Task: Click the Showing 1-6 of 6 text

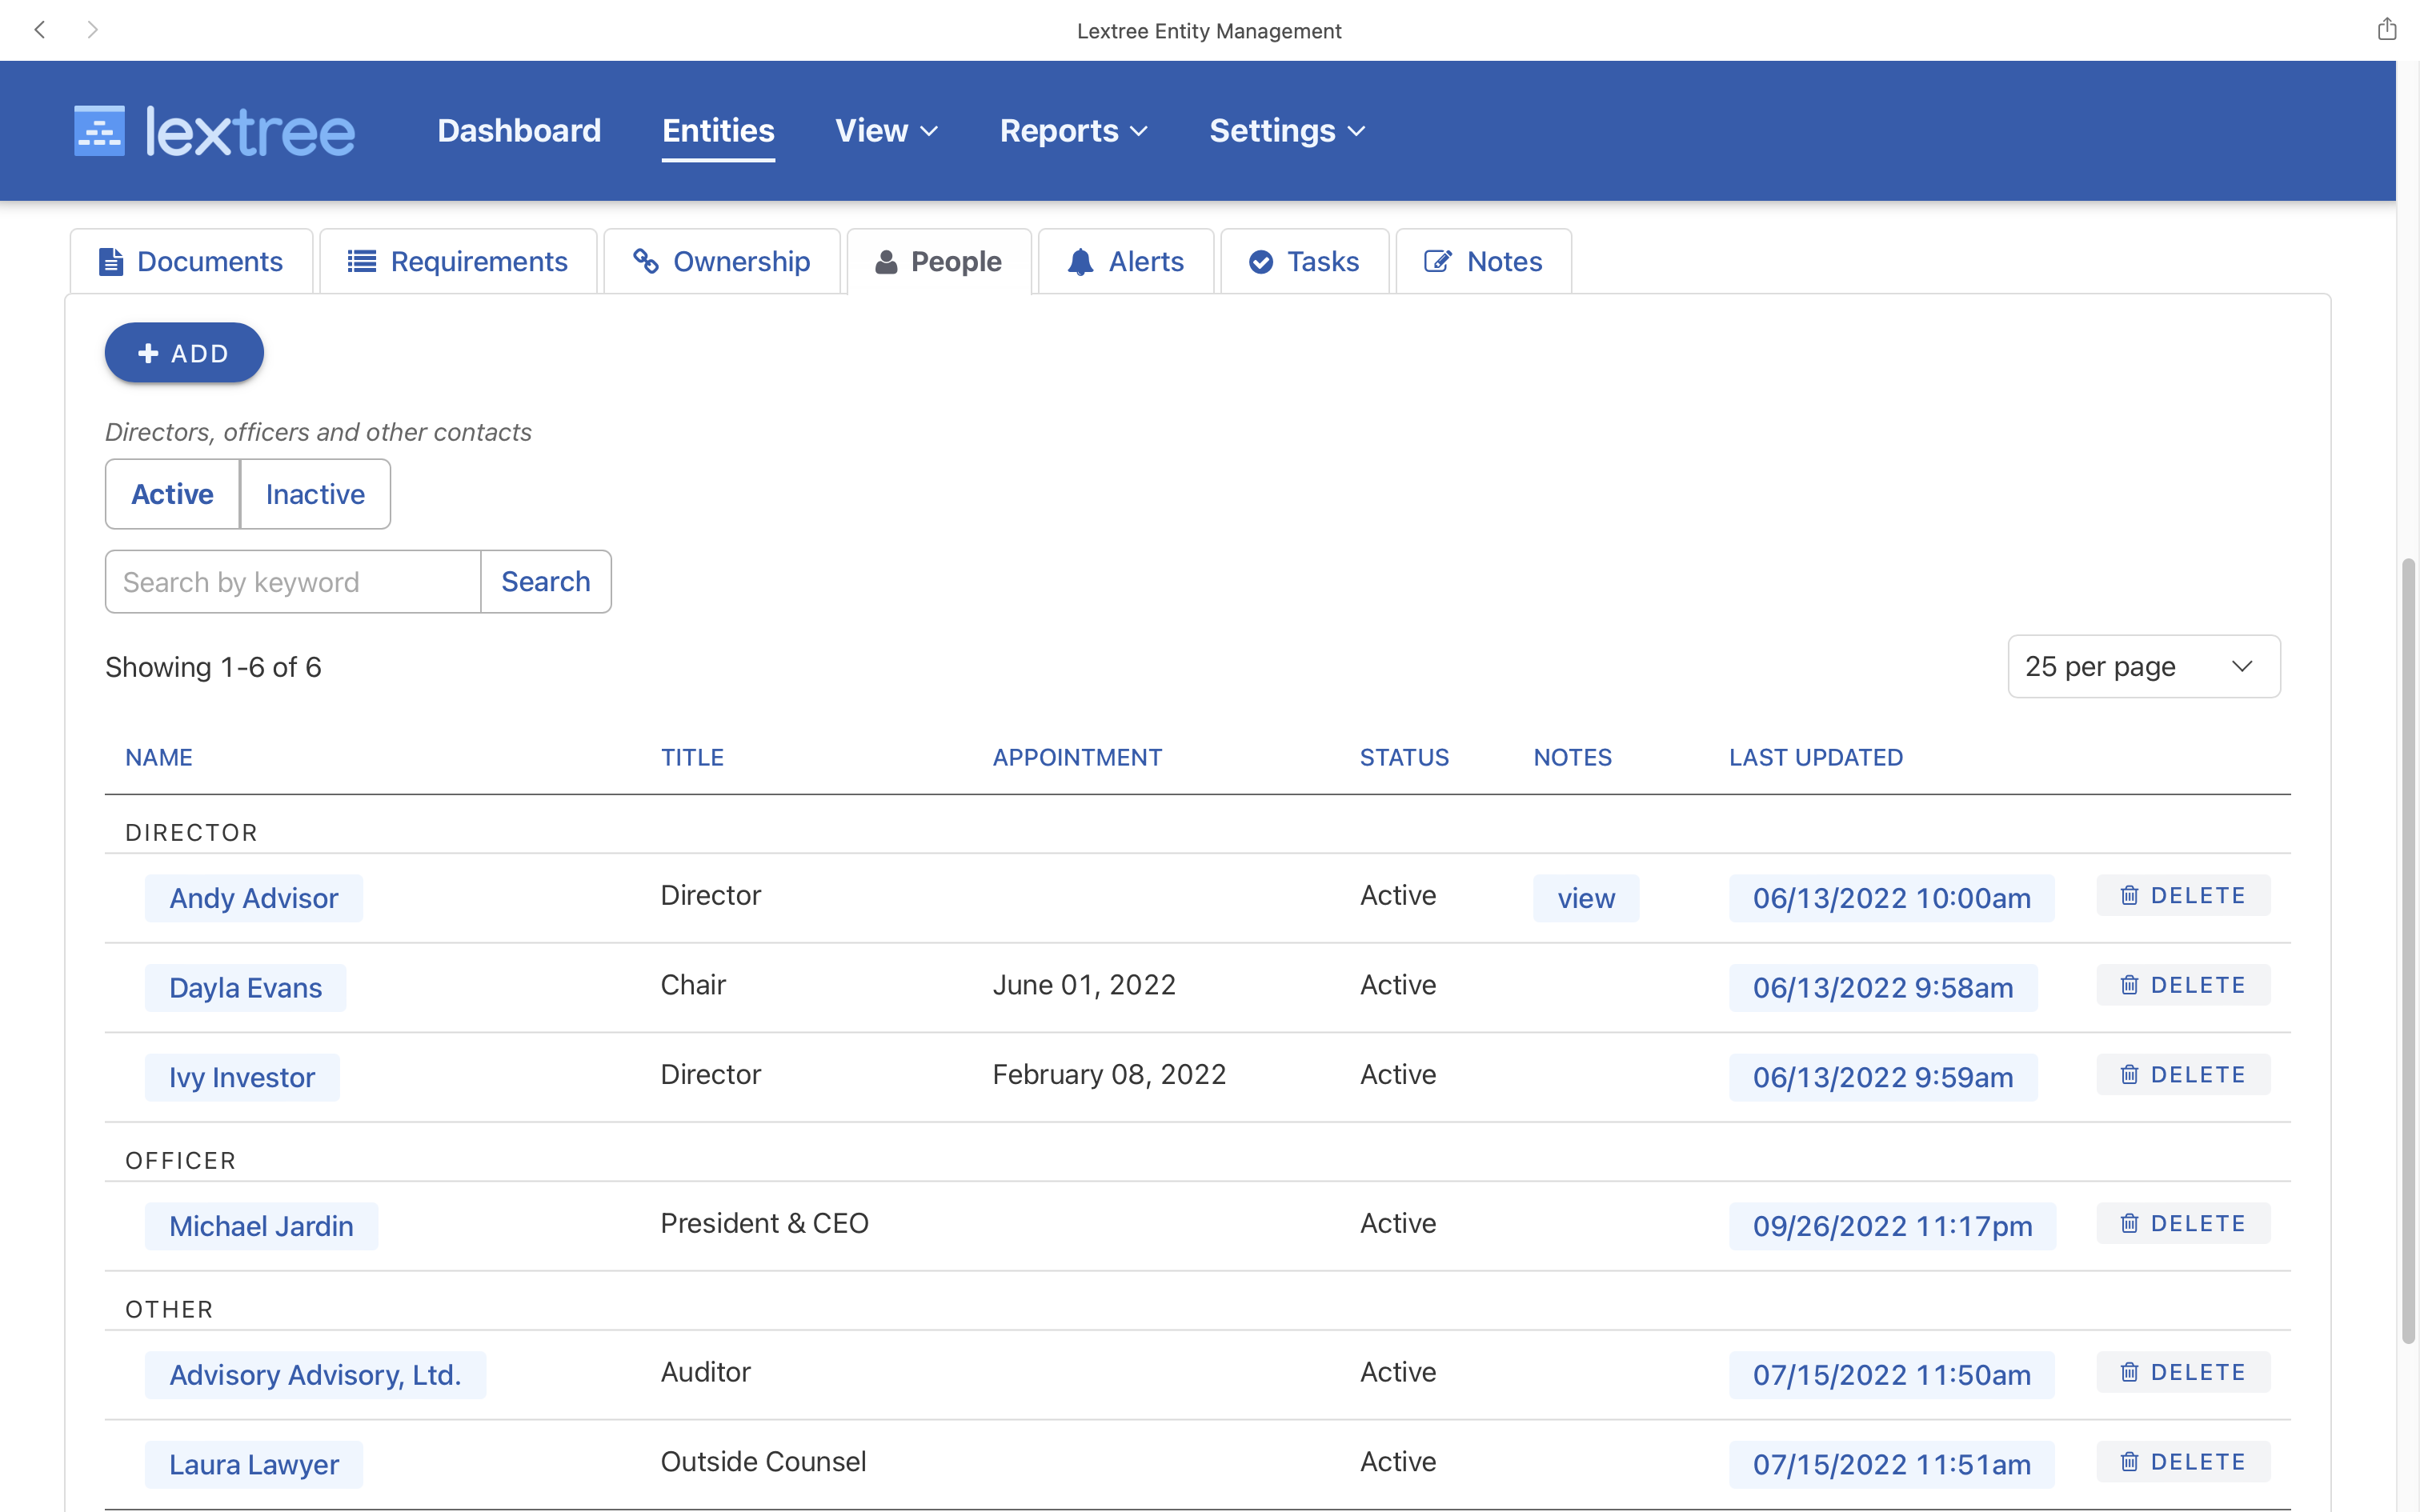Action: click(x=213, y=667)
